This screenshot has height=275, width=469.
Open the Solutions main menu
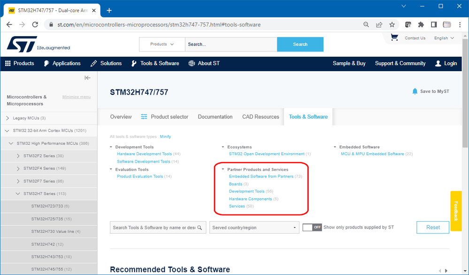click(x=106, y=63)
